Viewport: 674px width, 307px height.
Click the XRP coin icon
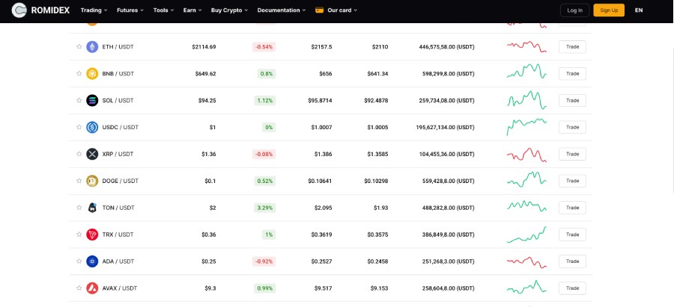92,154
